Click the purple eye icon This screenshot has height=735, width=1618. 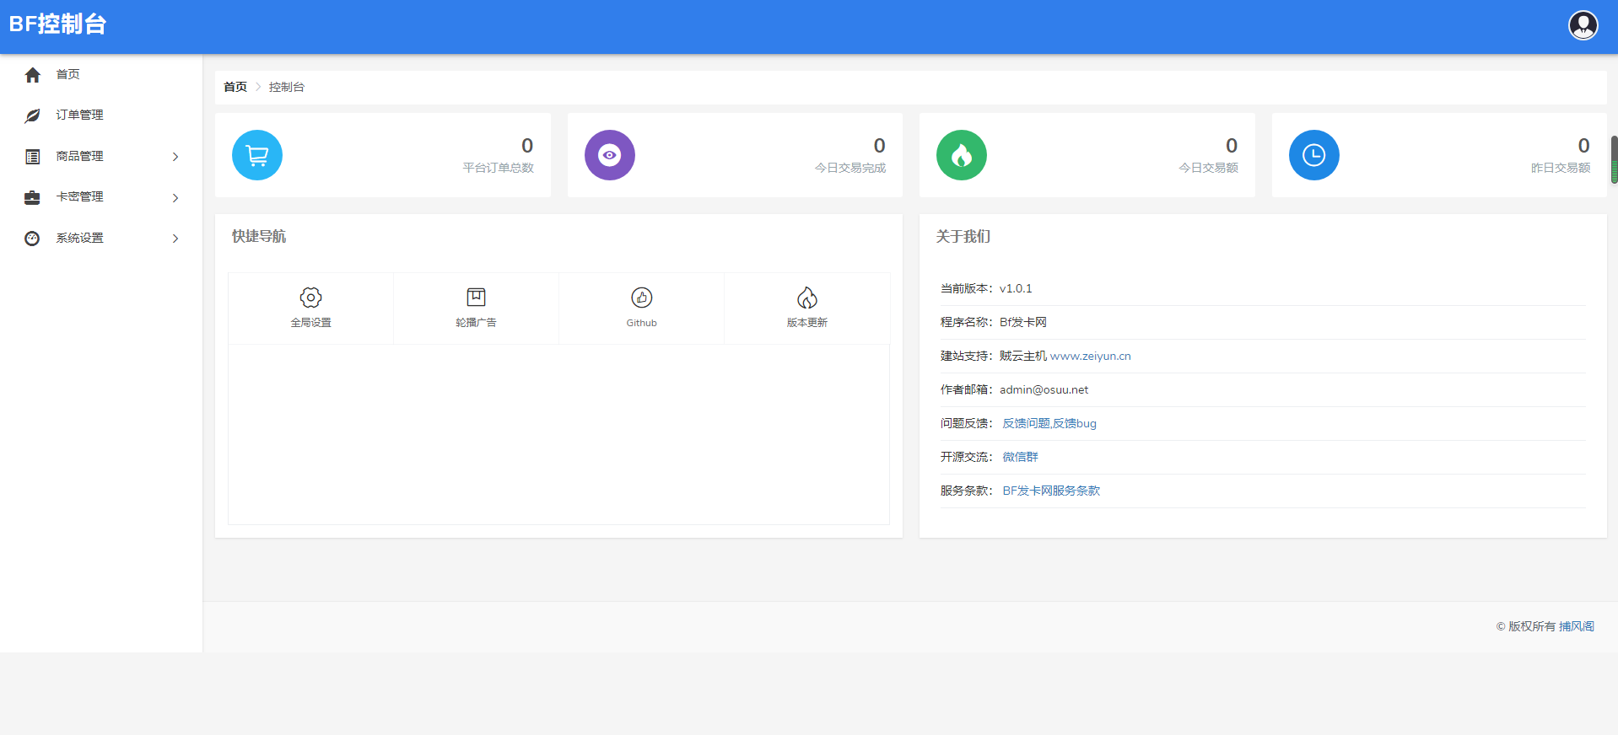click(x=609, y=155)
